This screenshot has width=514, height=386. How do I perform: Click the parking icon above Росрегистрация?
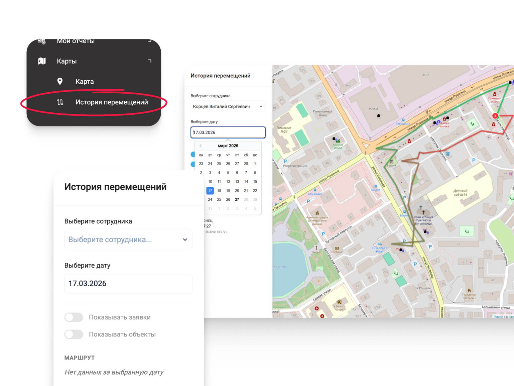coord(285,161)
